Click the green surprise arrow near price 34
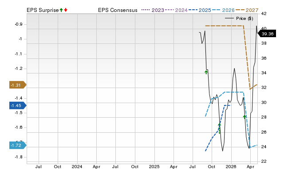 click(x=206, y=72)
